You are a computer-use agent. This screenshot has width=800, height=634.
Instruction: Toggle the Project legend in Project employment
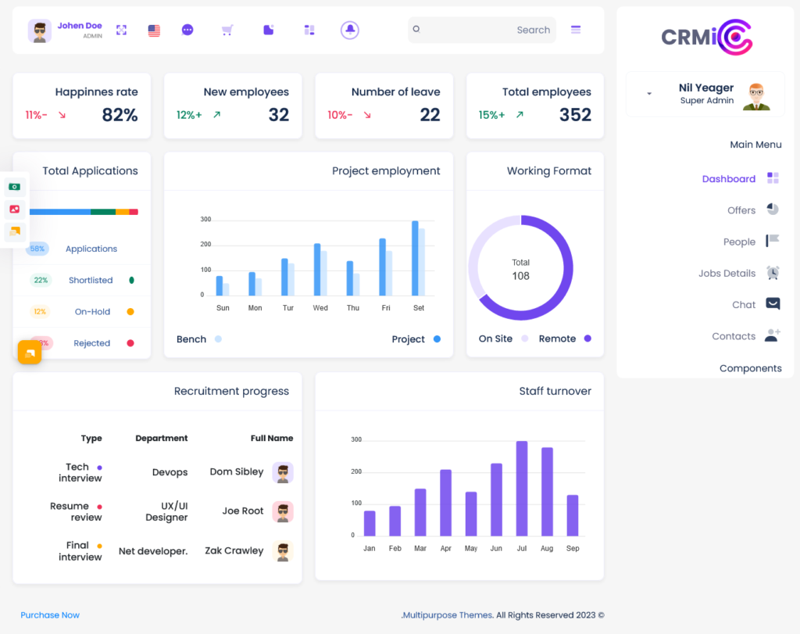pos(416,339)
